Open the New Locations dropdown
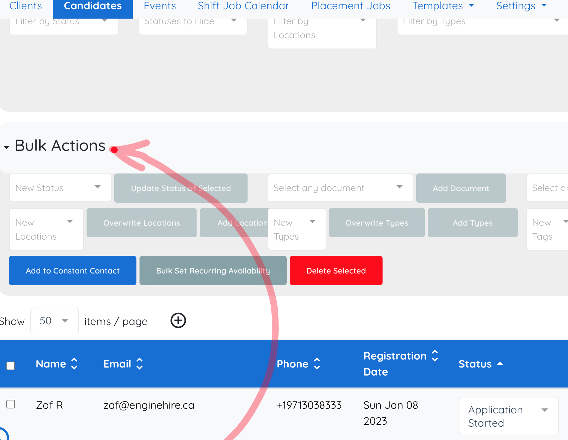This screenshot has height=440, width=568. pyautogui.click(x=46, y=229)
